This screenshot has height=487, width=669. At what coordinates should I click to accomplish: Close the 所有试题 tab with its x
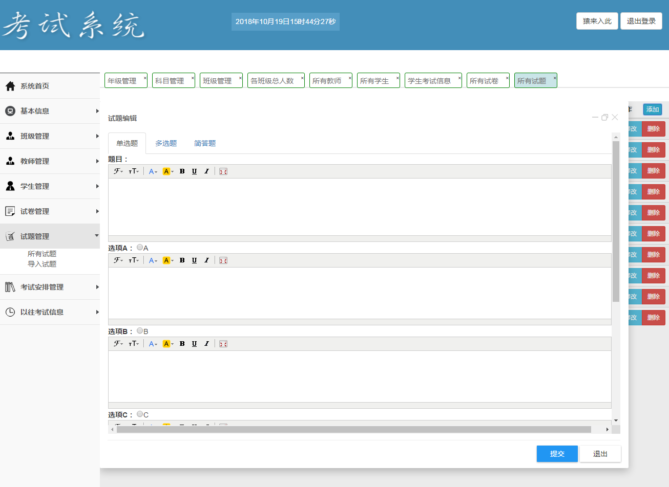click(x=555, y=78)
